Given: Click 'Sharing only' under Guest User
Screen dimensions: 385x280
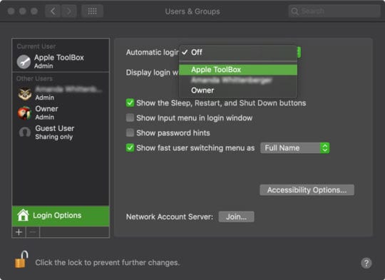Looking at the screenshot, I should coord(53,137).
